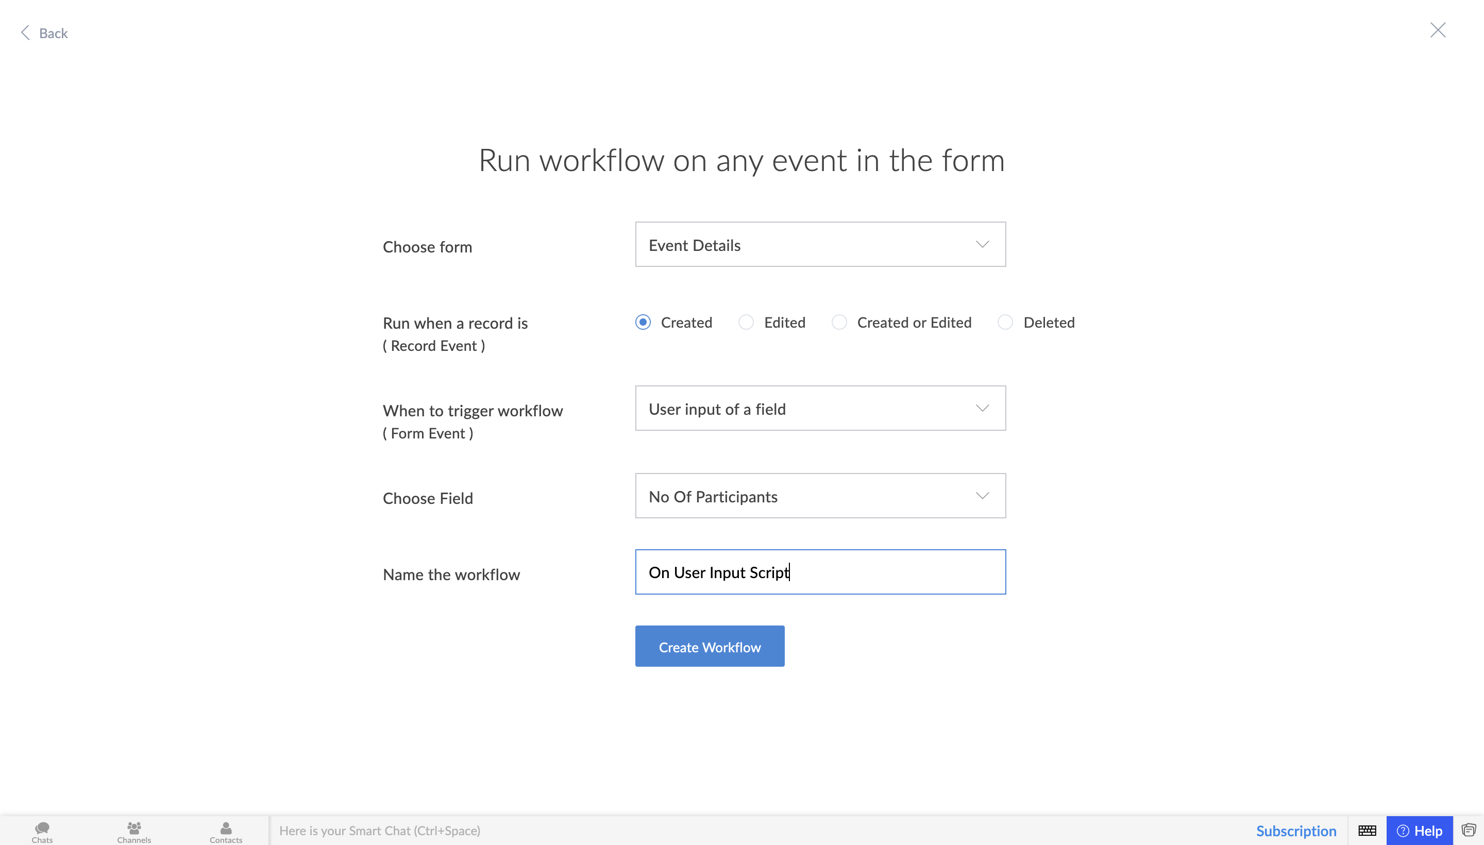The width and height of the screenshot is (1484, 845).
Task: Click the Back link text
Action: [54, 33]
